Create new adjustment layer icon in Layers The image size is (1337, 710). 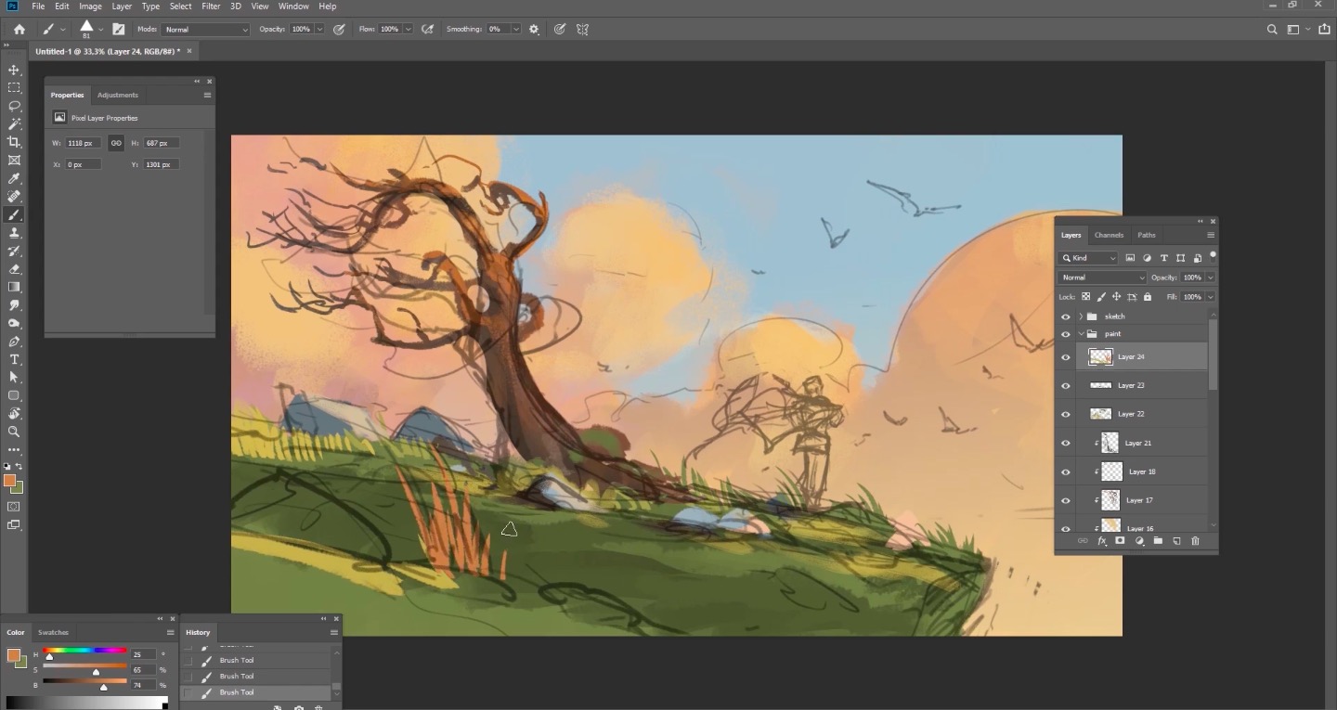(x=1139, y=541)
